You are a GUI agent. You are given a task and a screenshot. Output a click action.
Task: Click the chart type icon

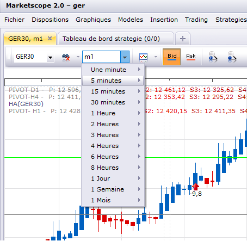(x=143, y=57)
